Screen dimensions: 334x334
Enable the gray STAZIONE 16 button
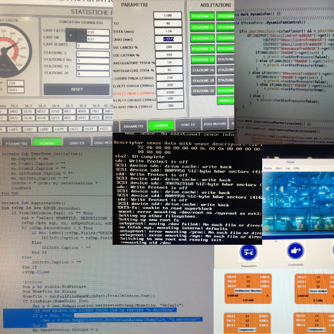pyautogui.click(x=203, y=70)
